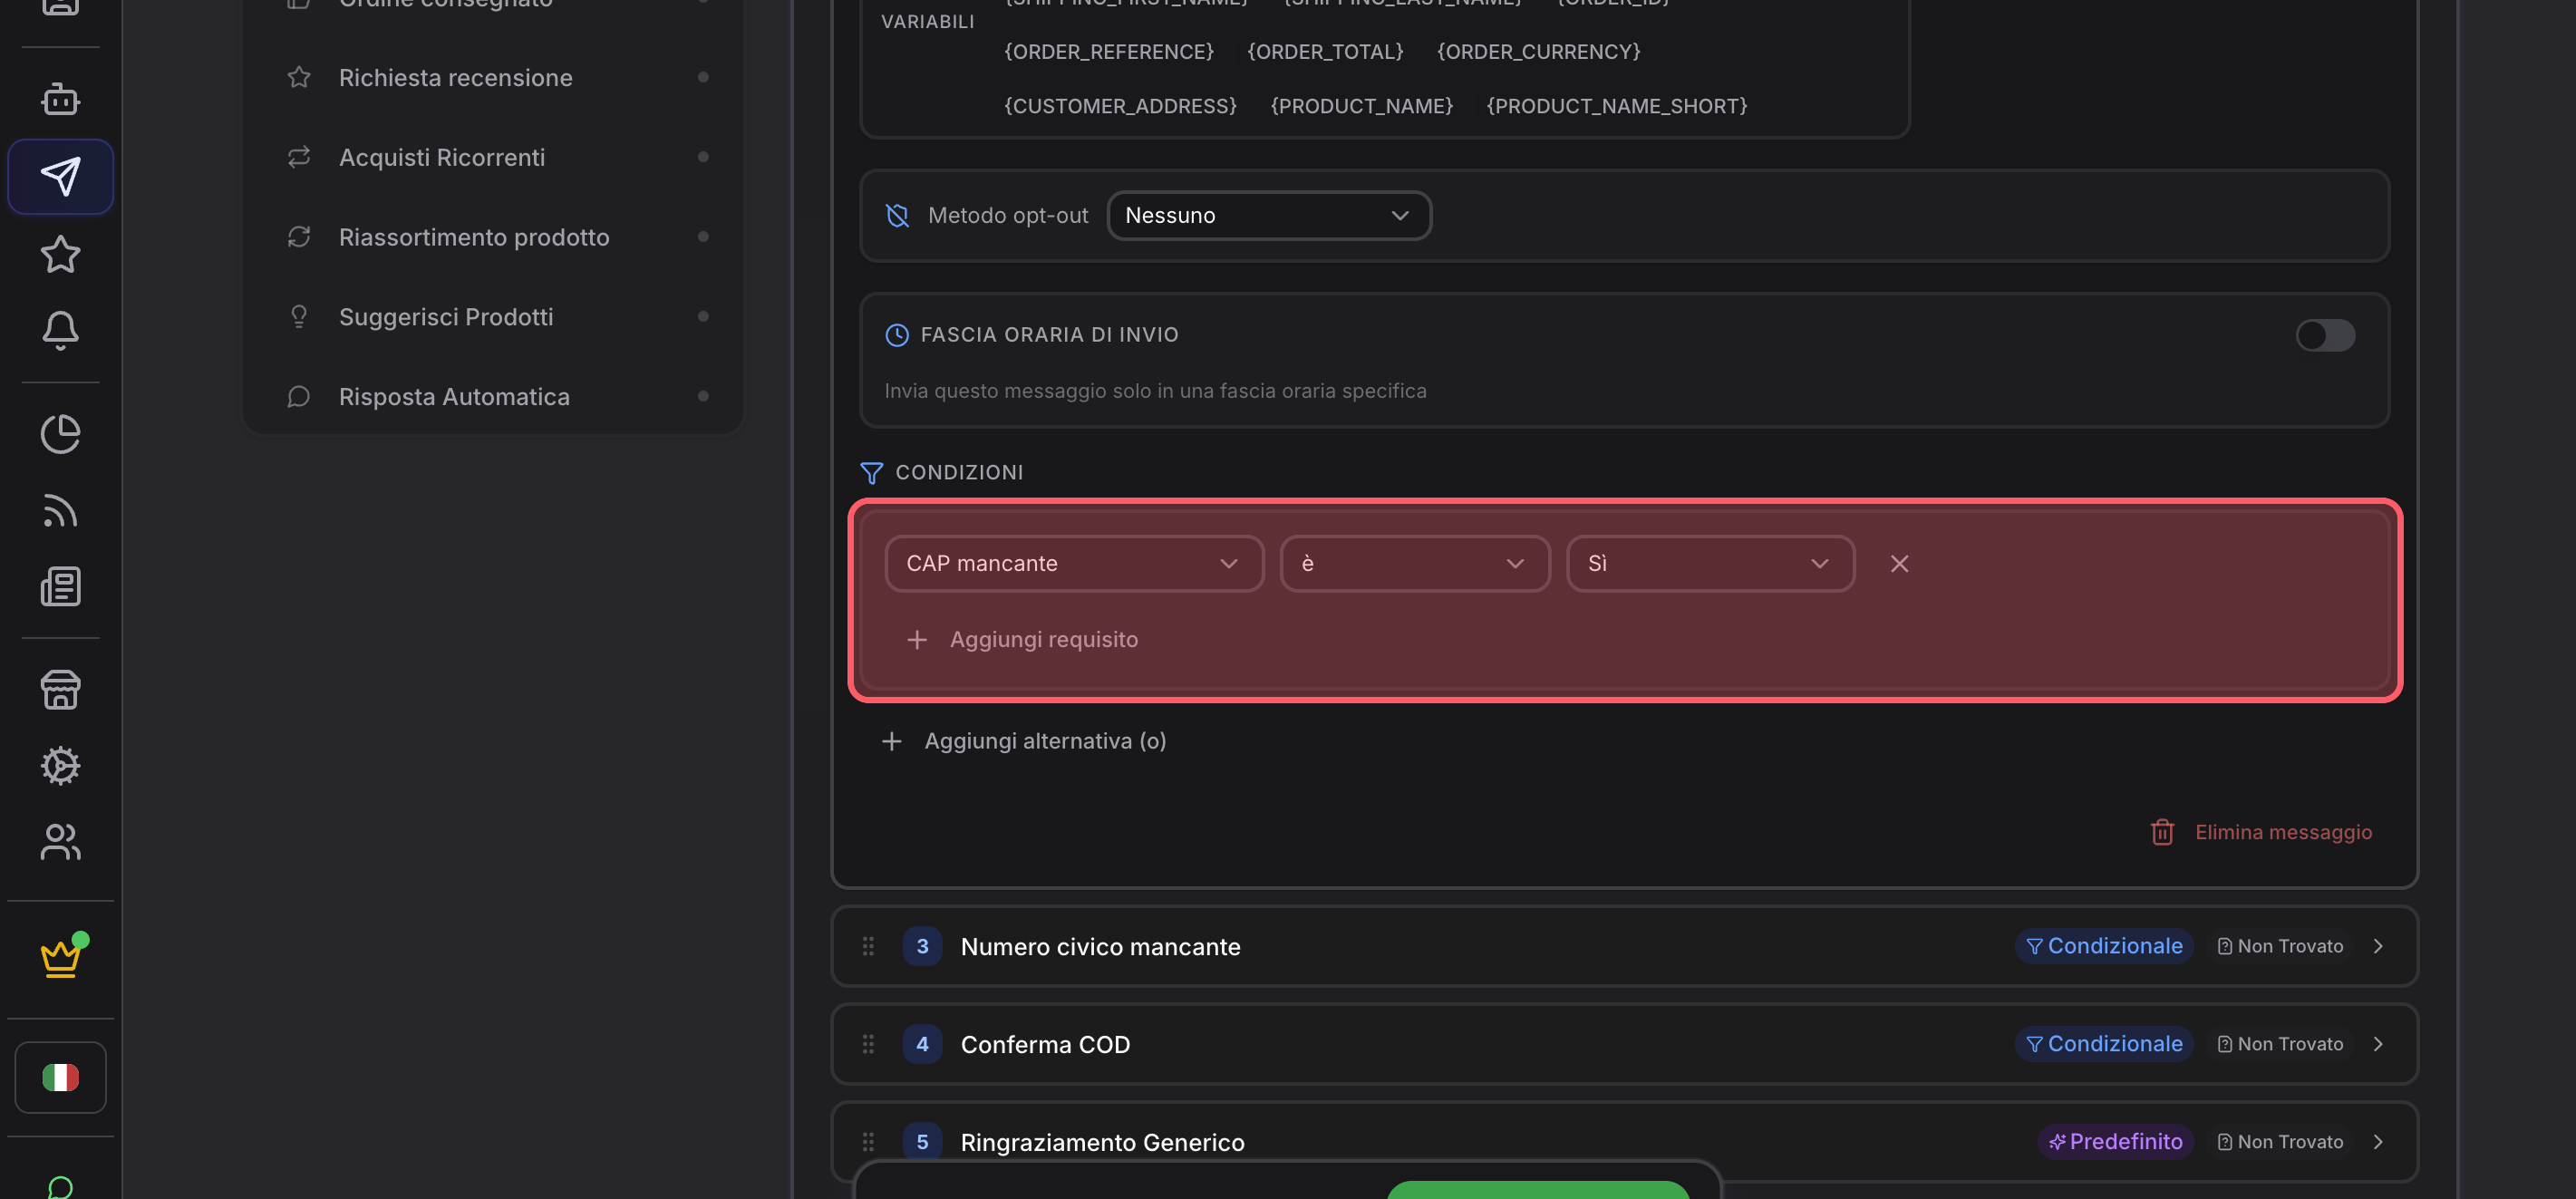The image size is (2576, 1199).
Task: Insert {ORDER_REFERENCE} variable
Action: point(1109,51)
